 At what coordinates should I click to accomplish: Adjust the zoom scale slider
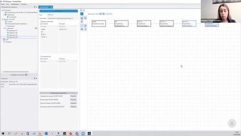(x=109, y=14)
